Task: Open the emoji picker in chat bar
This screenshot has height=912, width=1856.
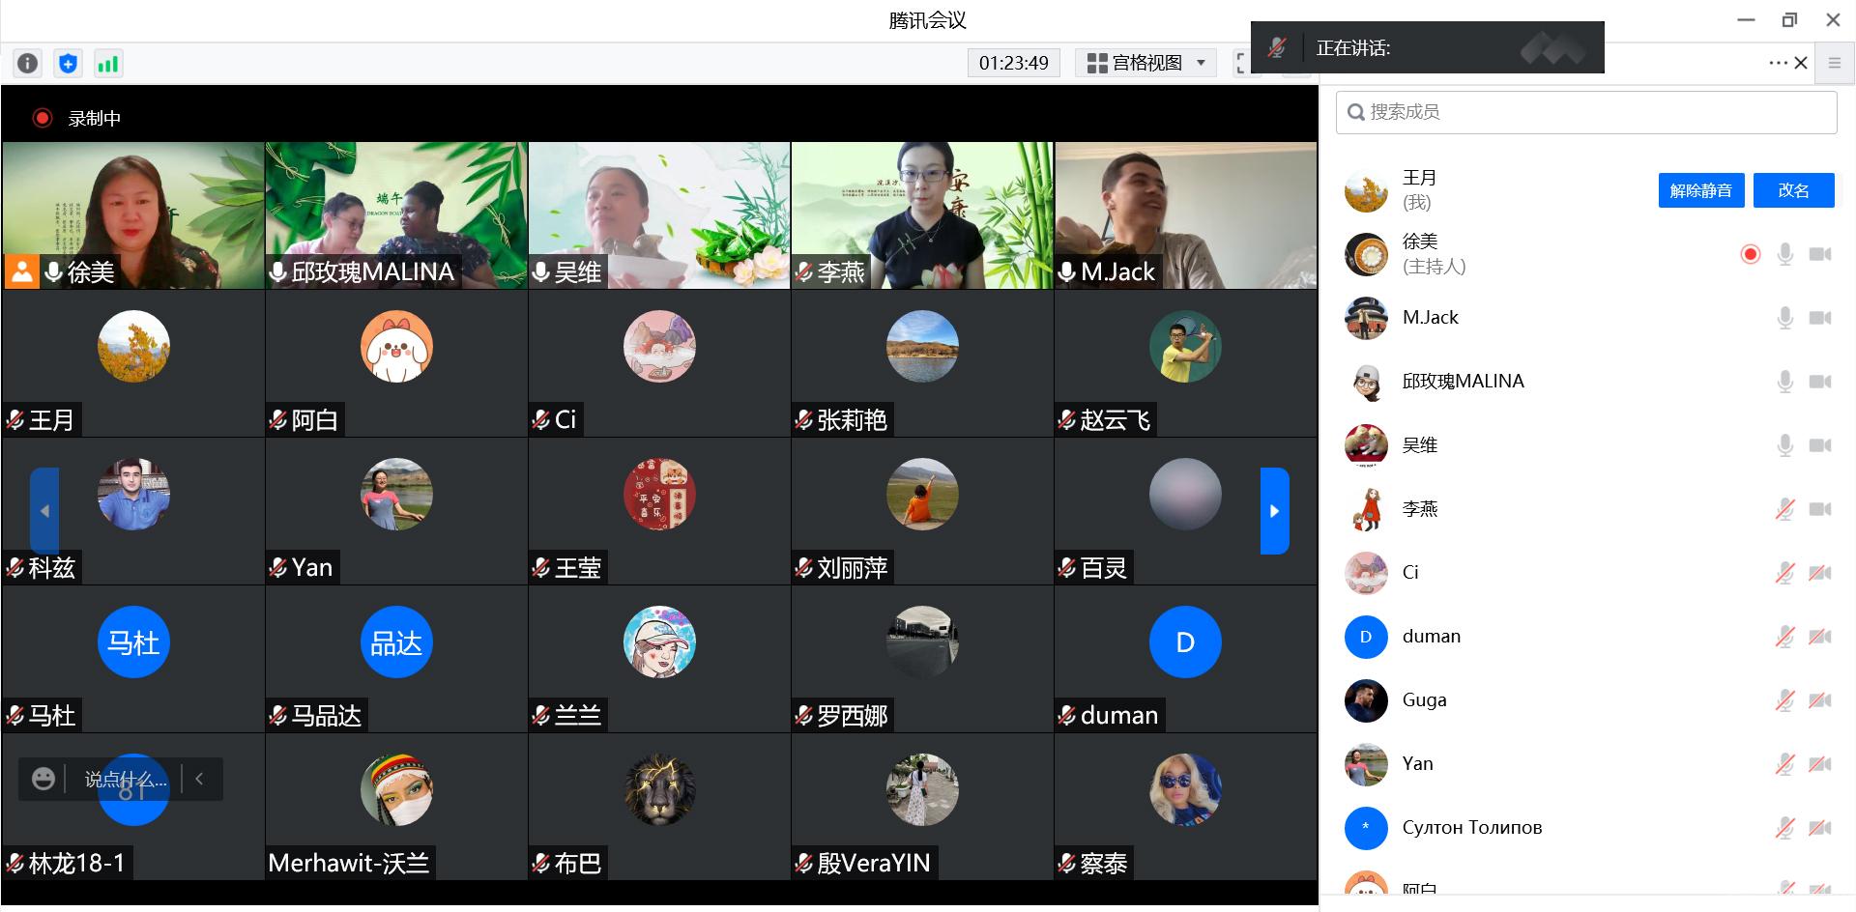Action: [x=43, y=779]
